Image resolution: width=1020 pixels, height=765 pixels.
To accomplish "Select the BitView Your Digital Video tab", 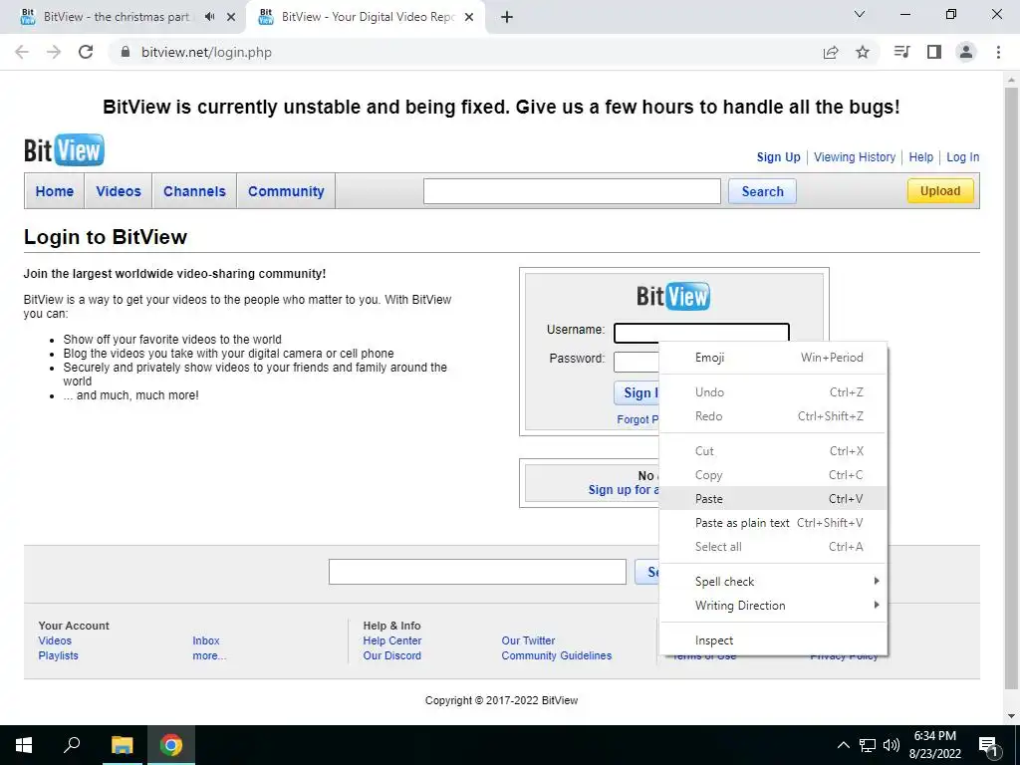I will [x=368, y=17].
